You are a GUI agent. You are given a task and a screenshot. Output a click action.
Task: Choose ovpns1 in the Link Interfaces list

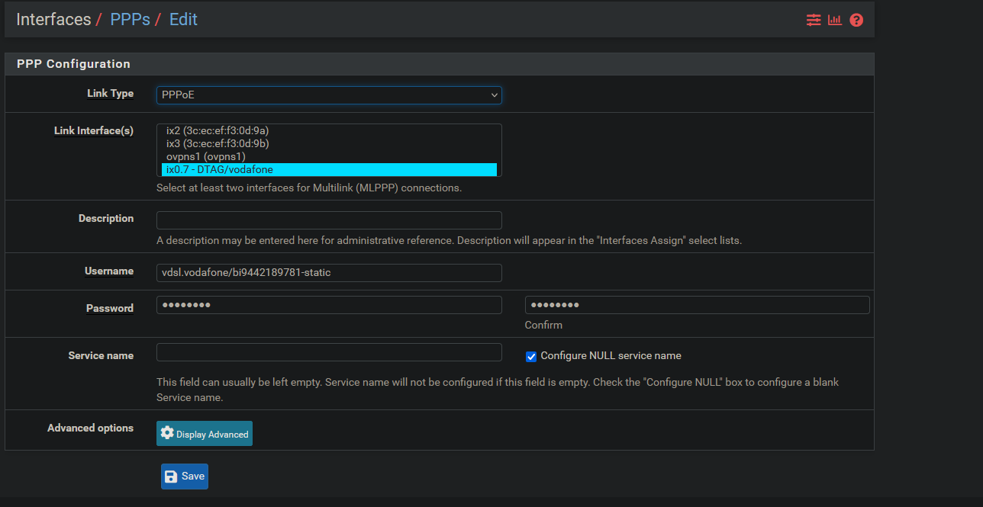(206, 156)
